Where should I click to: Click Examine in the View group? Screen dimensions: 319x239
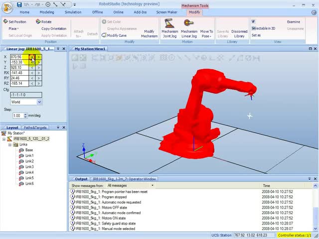click(294, 21)
